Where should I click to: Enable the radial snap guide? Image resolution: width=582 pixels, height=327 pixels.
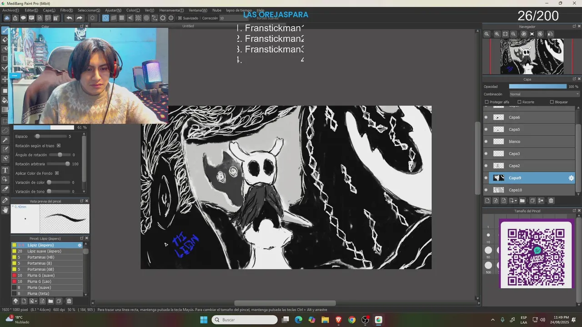138,18
